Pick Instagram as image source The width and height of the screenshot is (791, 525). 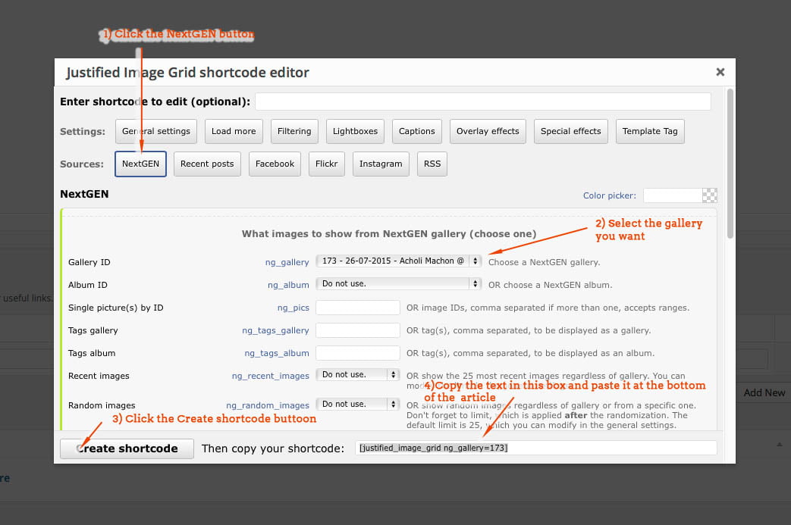[x=381, y=164]
